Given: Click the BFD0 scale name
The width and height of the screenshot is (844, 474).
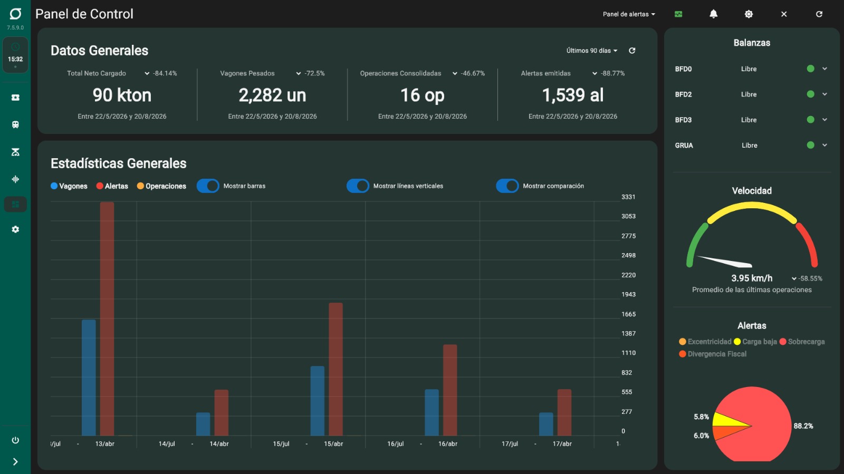Looking at the screenshot, I should point(683,69).
